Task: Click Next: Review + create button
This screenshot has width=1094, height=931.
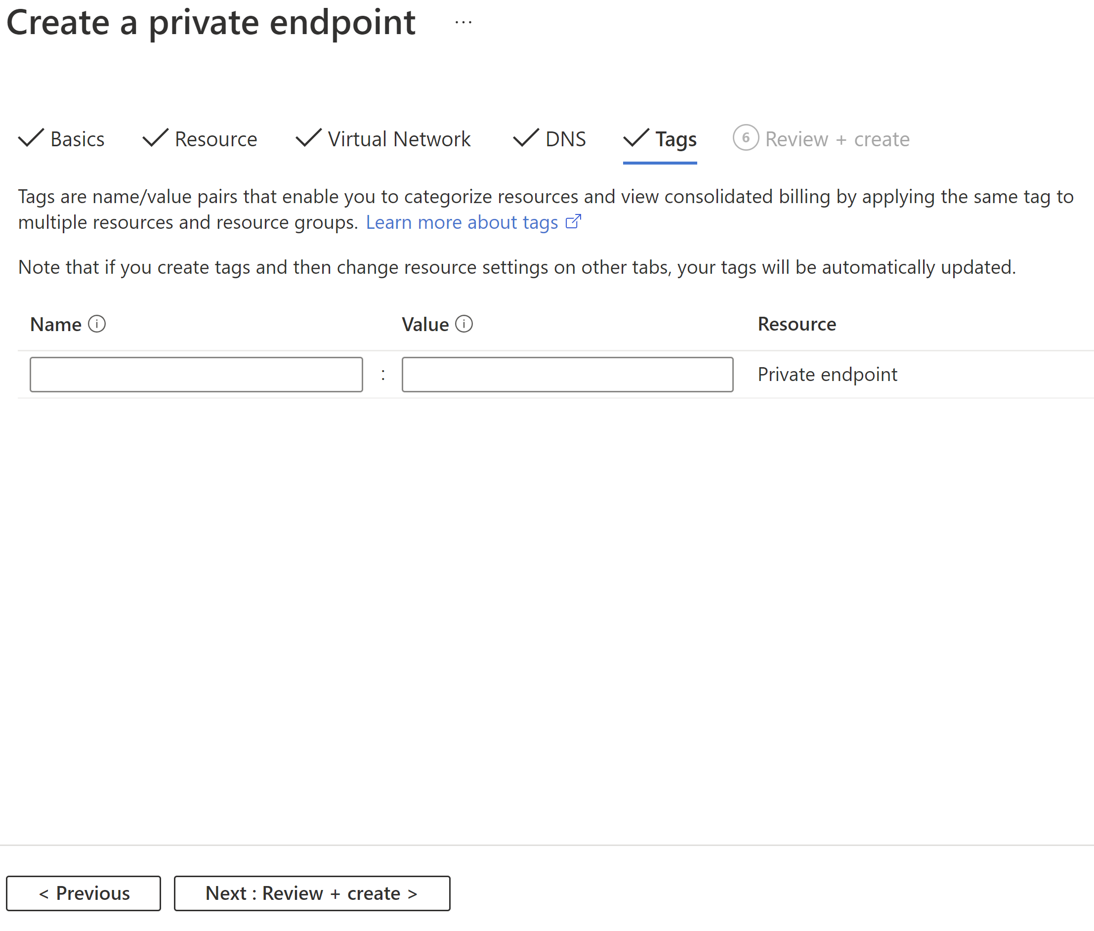Action: 312,892
